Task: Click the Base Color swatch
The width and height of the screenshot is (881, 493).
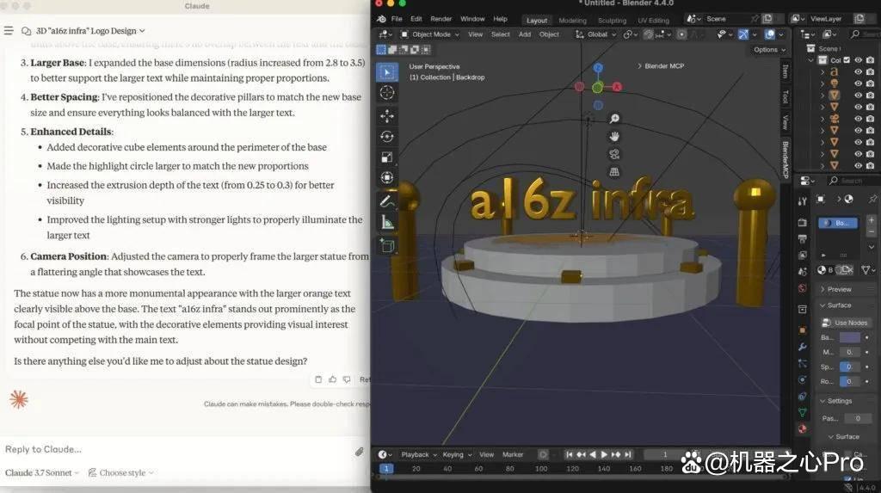Action: click(x=849, y=337)
